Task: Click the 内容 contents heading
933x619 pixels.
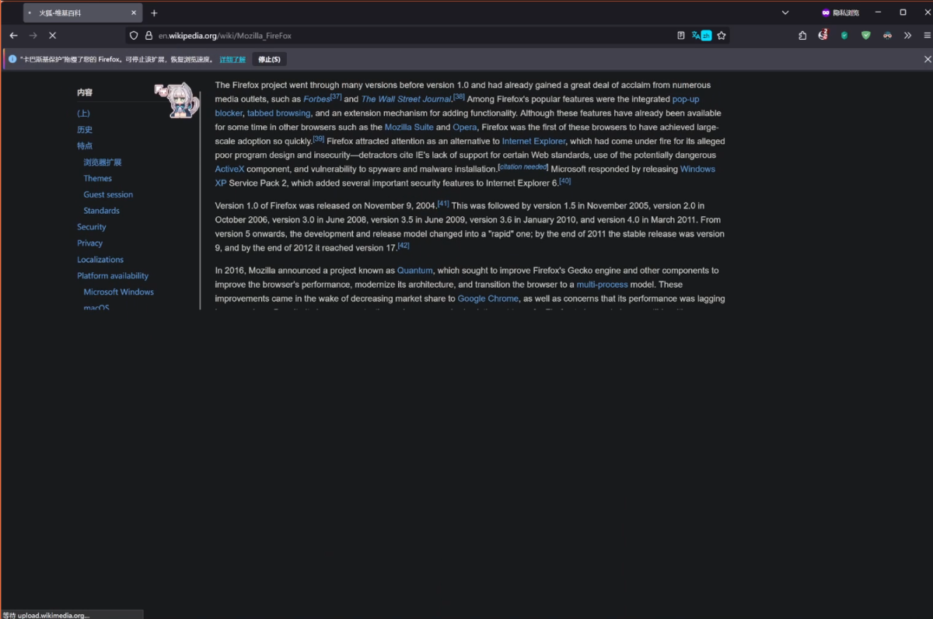Action: pyautogui.click(x=85, y=93)
